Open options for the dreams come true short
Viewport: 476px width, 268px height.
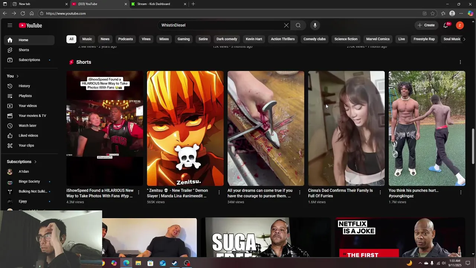[300, 192]
